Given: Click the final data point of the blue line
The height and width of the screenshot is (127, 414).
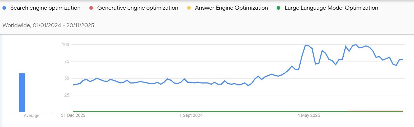Looking at the screenshot, I should click(x=403, y=59).
